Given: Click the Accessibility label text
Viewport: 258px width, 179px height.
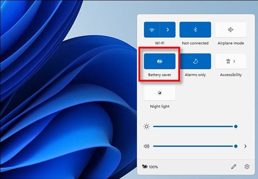Looking at the screenshot, I should [231, 75].
